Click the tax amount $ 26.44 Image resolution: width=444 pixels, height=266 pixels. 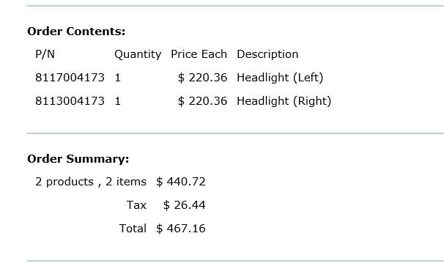click(184, 205)
